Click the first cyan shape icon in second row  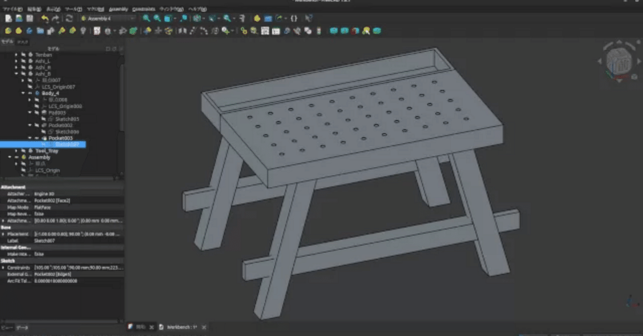(x=334, y=31)
